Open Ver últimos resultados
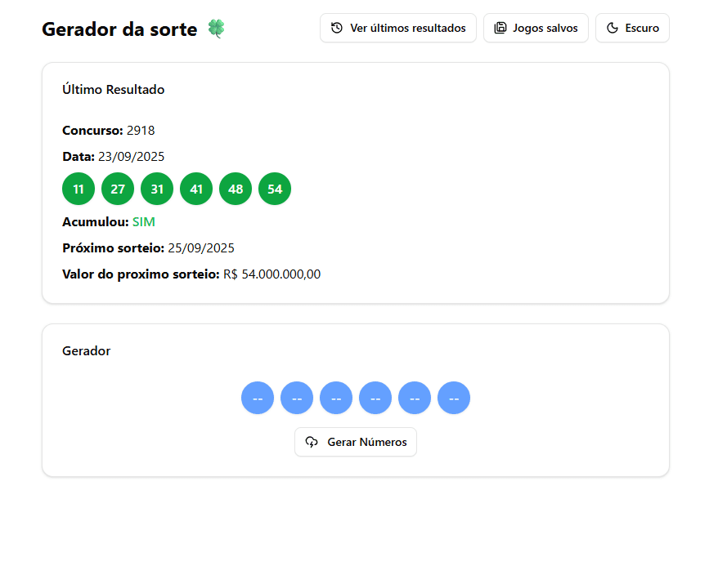This screenshot has height=566, width=727. pyautogui.click(x=398, y=28)
